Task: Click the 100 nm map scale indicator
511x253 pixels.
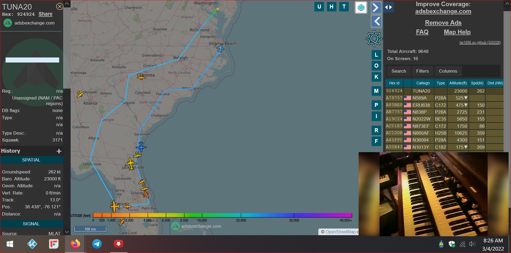Action: pos(90,229)
